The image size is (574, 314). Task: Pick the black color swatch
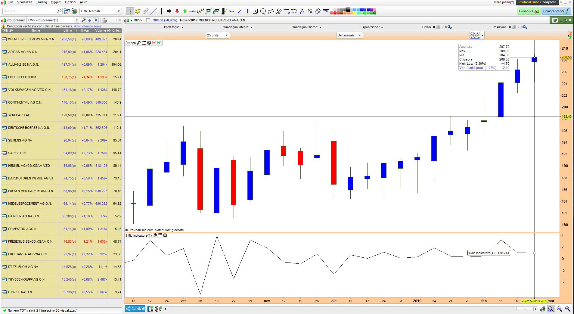pos(348,10)
